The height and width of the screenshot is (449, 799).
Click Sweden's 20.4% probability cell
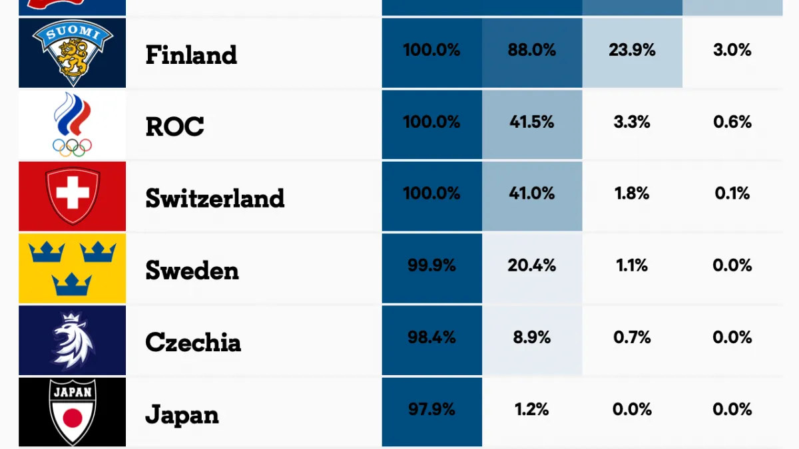[x=532, y=265]
